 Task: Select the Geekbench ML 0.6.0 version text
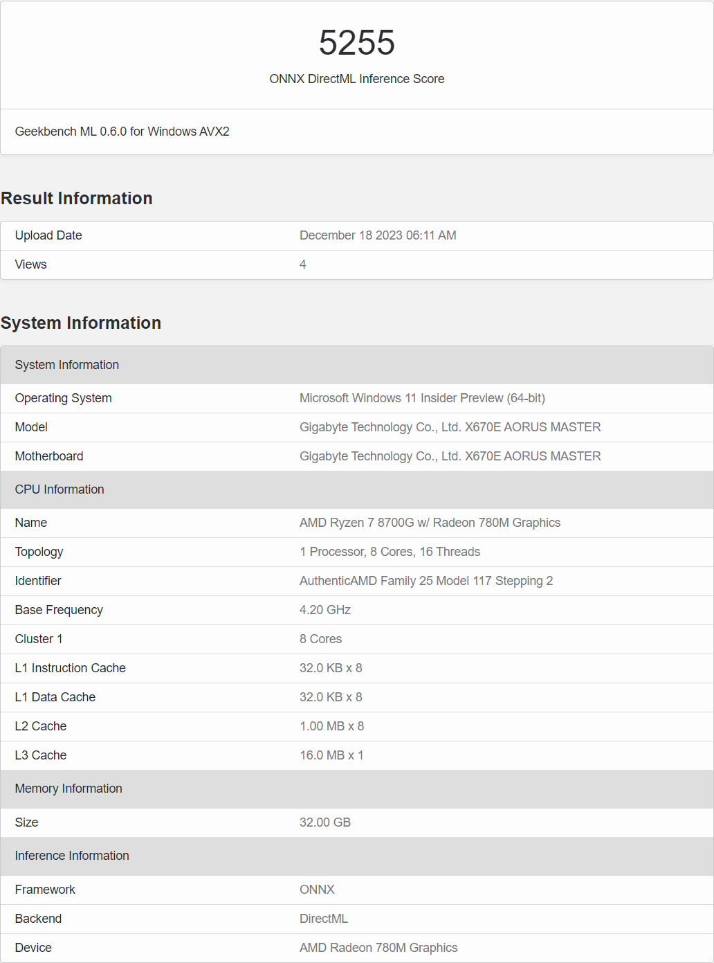tap(122, 132)
